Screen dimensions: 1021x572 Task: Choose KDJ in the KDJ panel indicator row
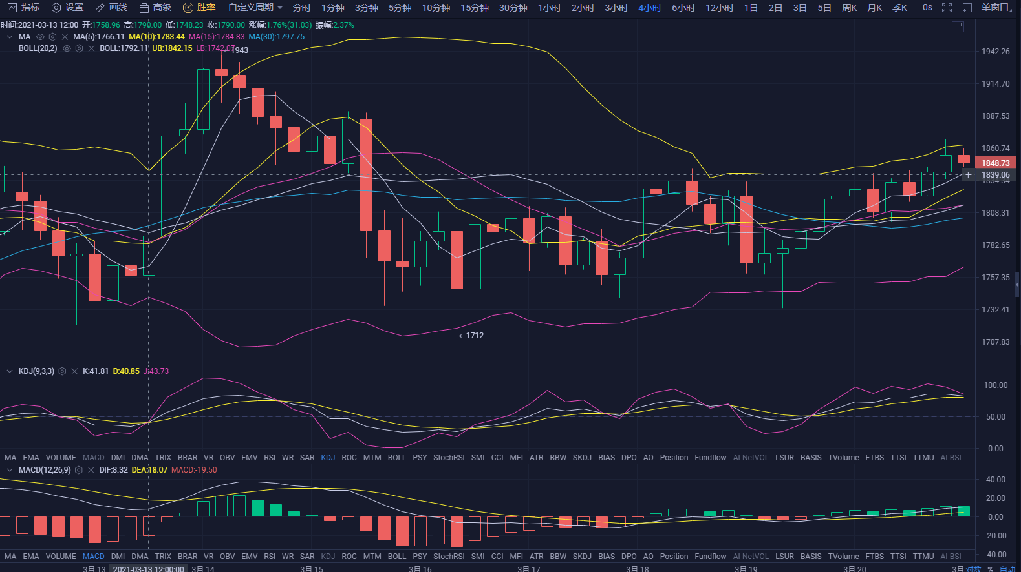(x=328, y=458)
